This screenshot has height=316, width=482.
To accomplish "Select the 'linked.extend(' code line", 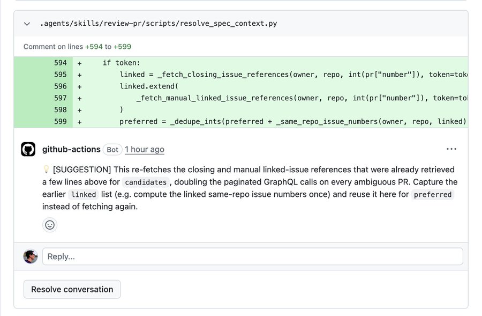I will pos(149,86).
